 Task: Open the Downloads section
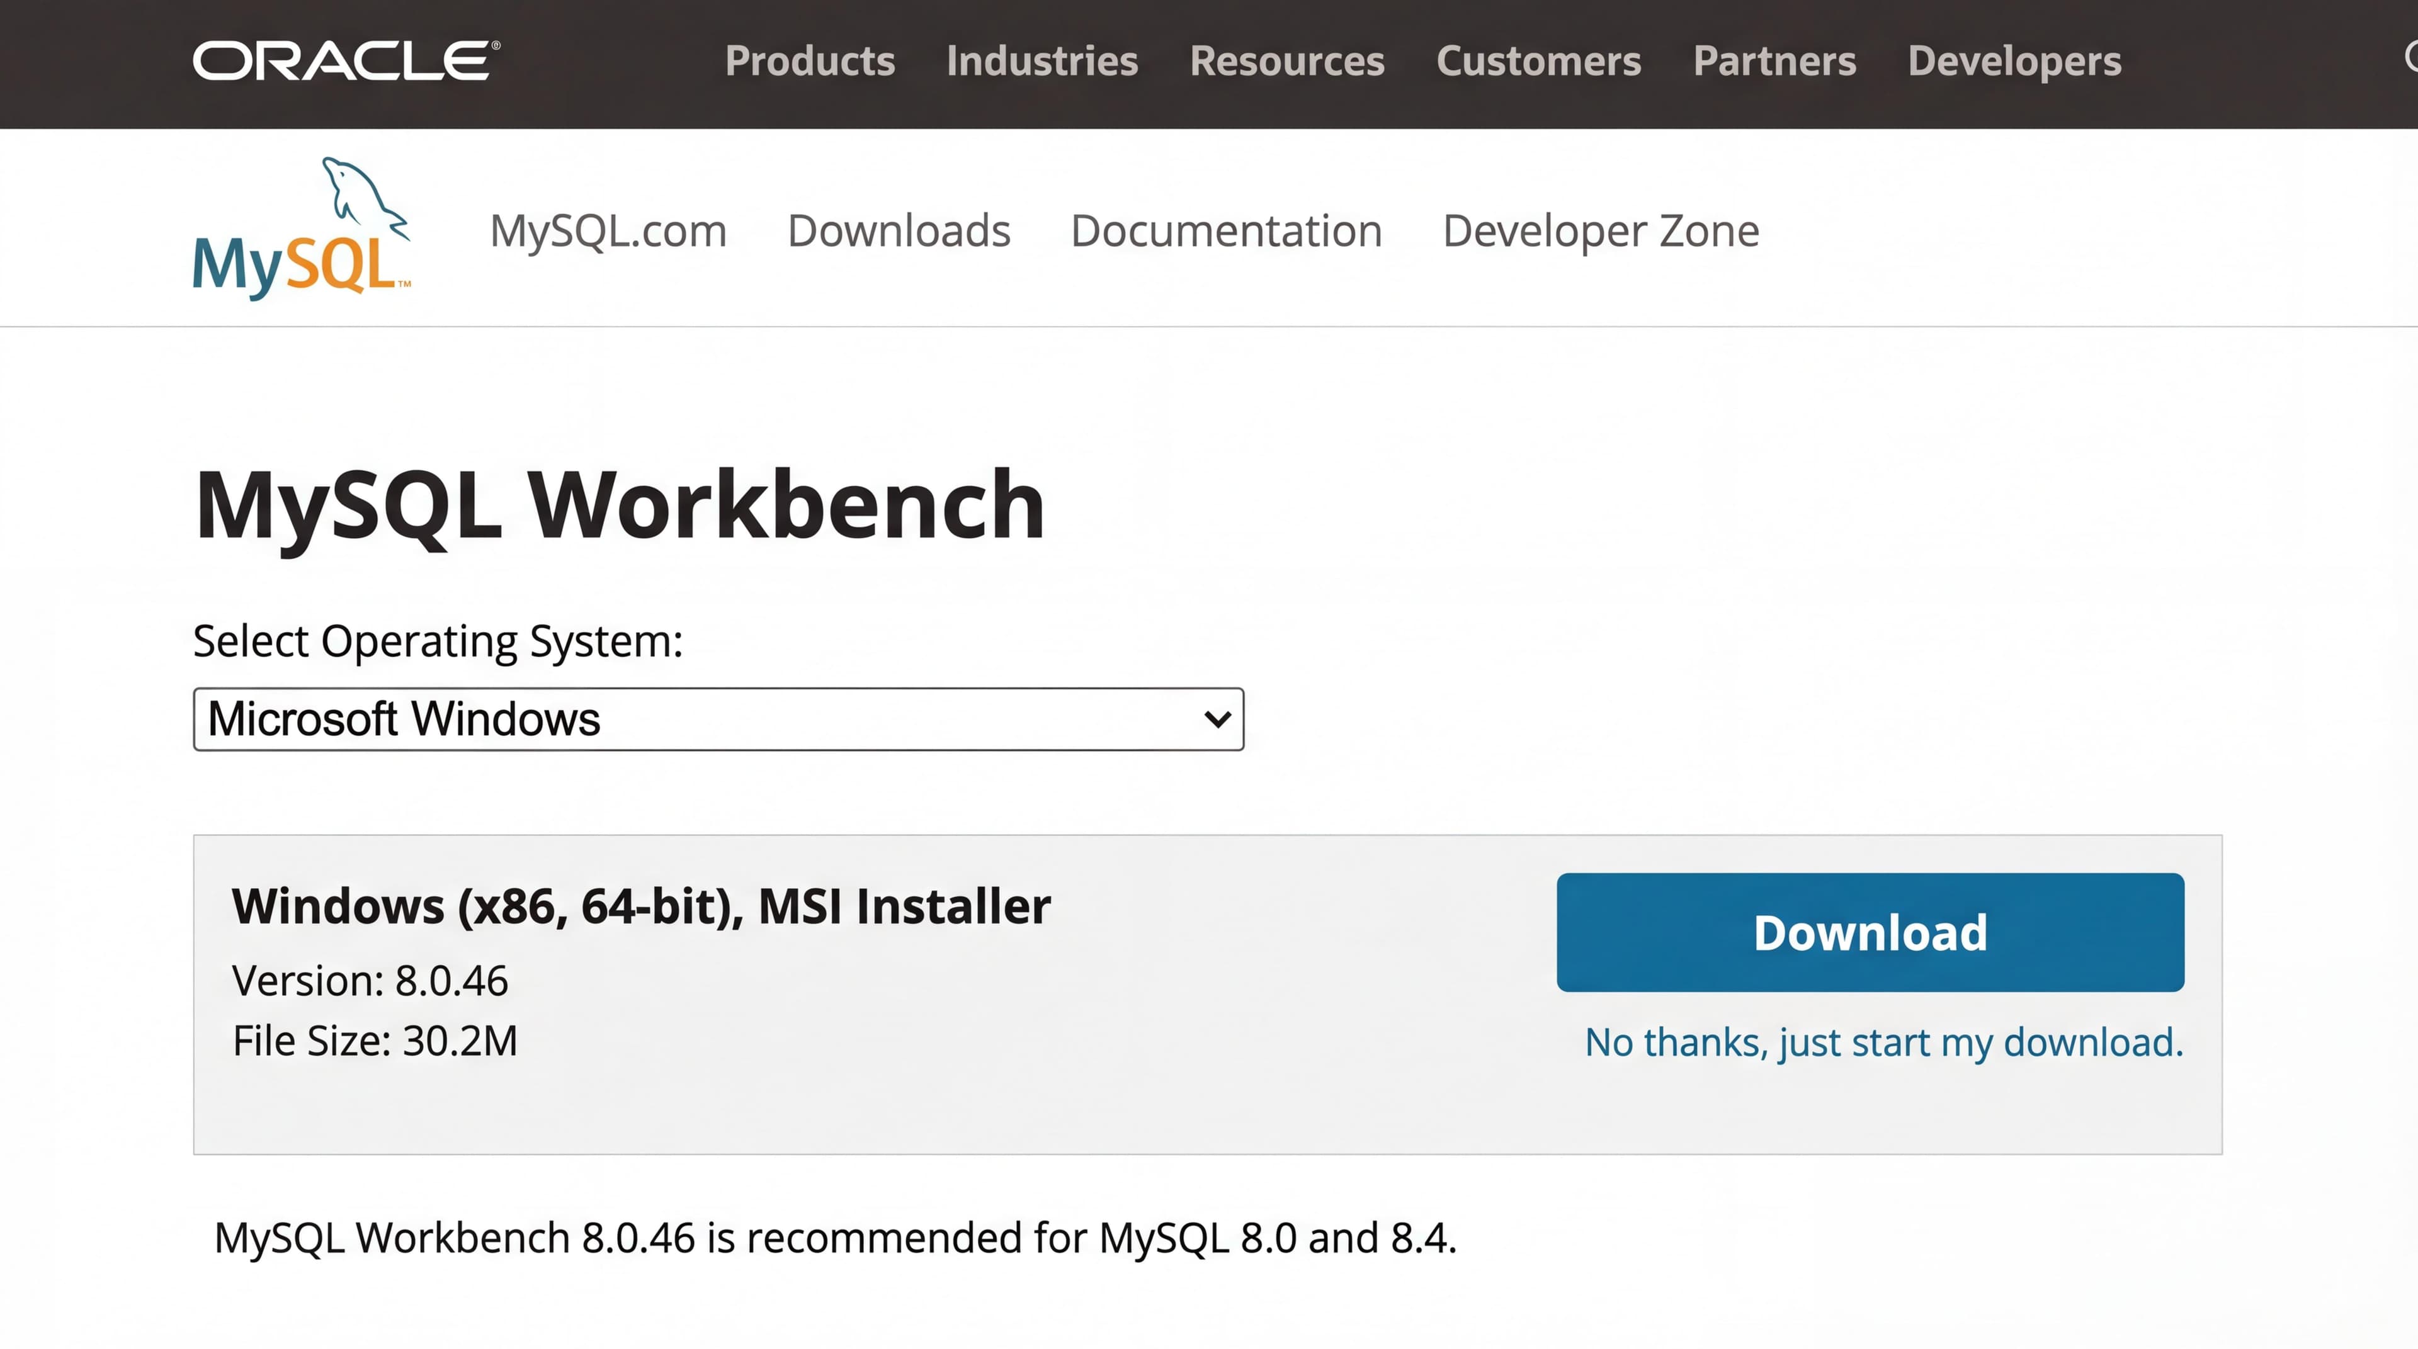point(899,231)
